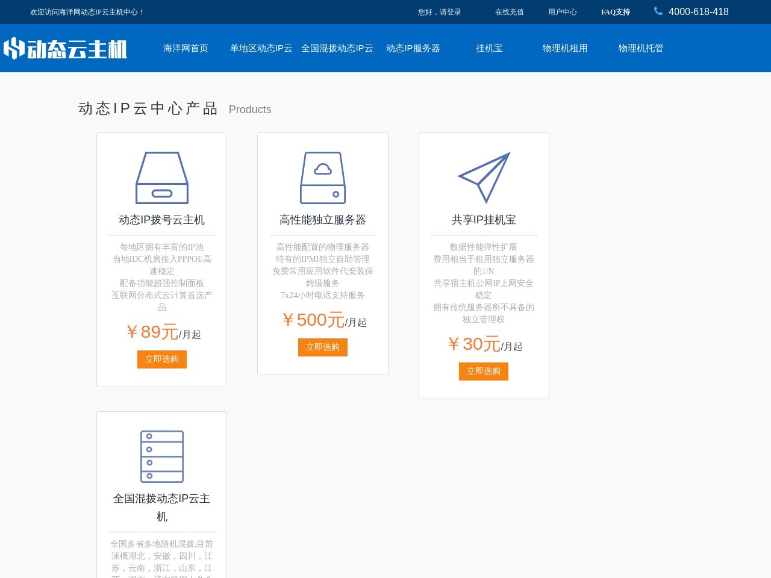The image size is (771, 578).
Task: Visit the 用户中心 user center
Action: coord(562,11)
